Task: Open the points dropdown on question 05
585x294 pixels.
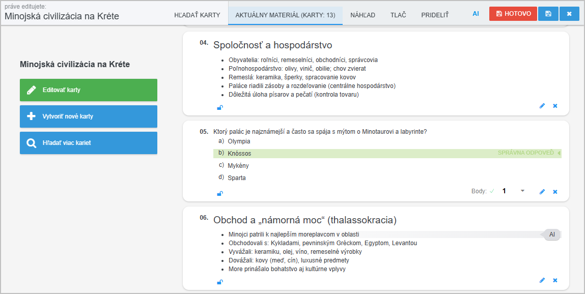Action: 522,191
